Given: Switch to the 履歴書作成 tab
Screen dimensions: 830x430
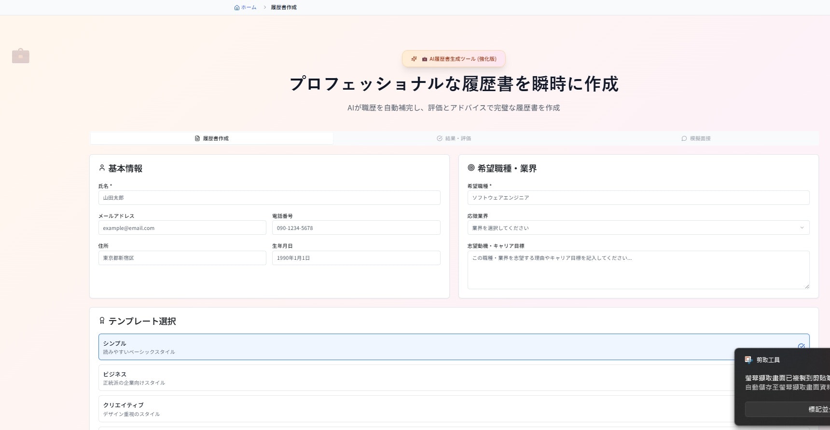Looking at the screenshot, I should pyautogui.click(x=211, y=138).
